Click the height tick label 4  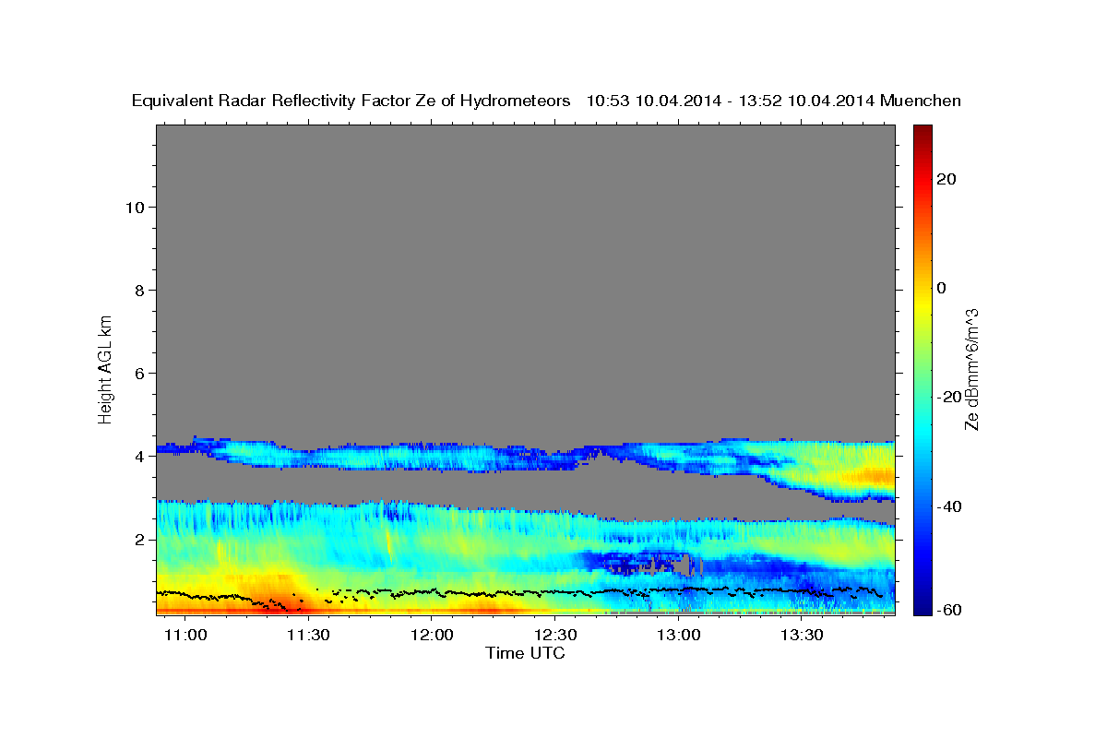coord(137,456)
